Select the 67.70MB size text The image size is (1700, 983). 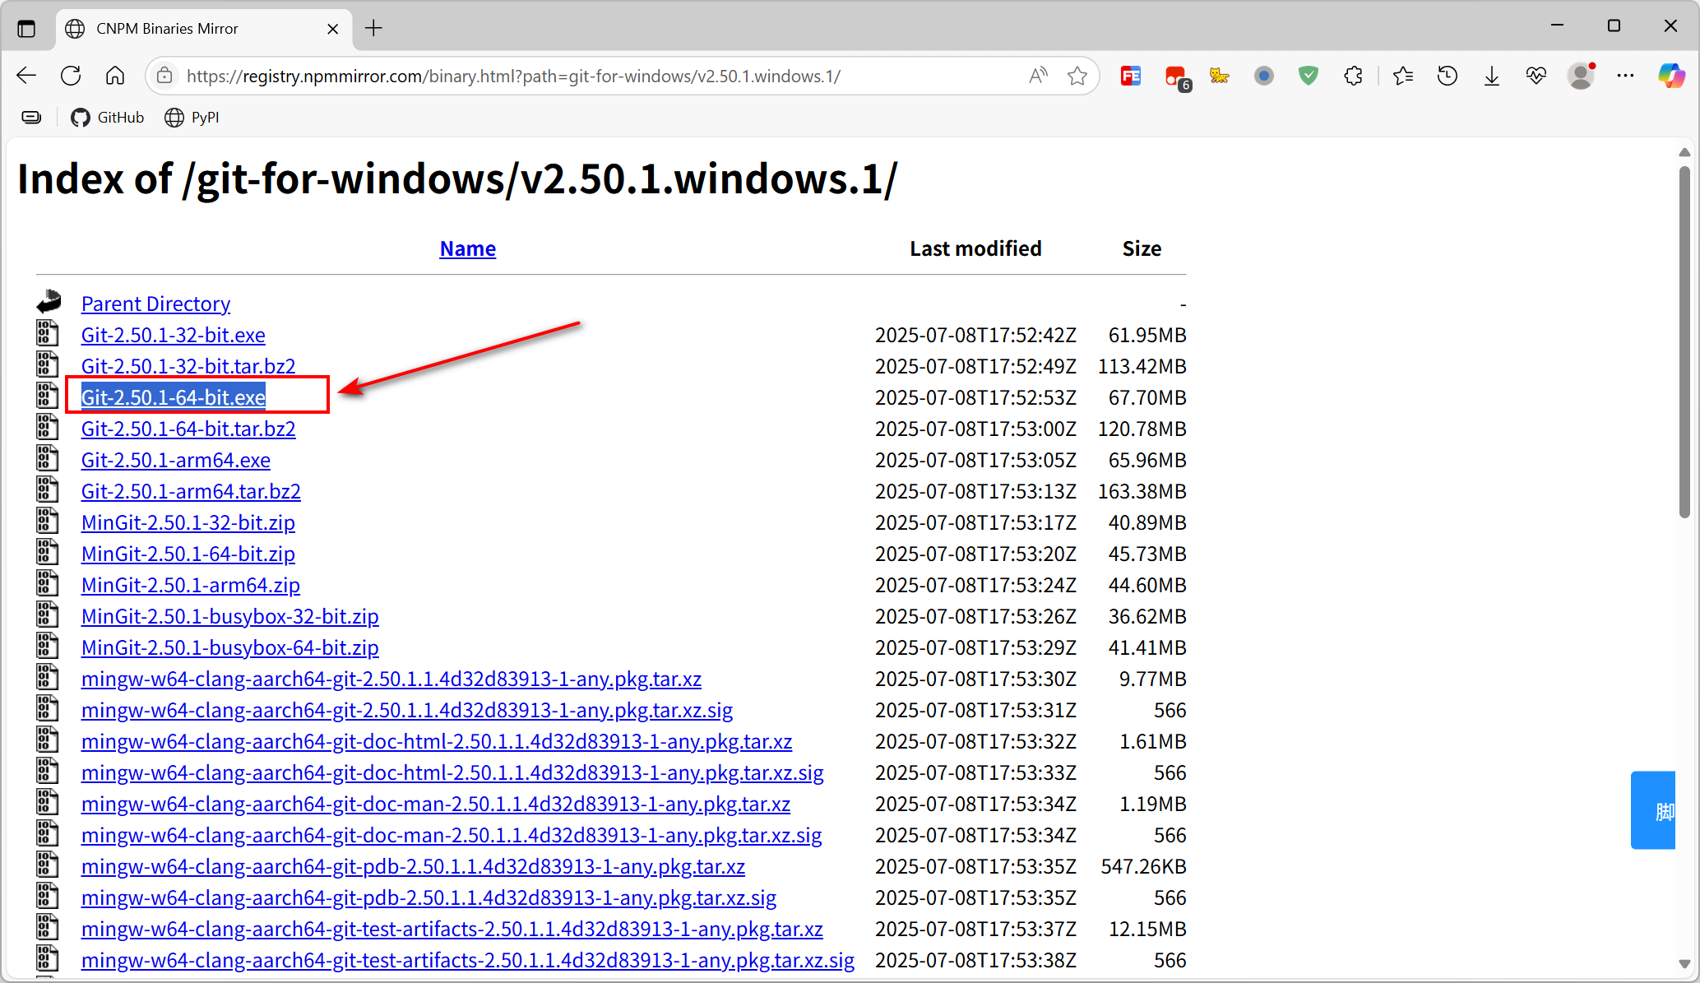pos(1146,397)
